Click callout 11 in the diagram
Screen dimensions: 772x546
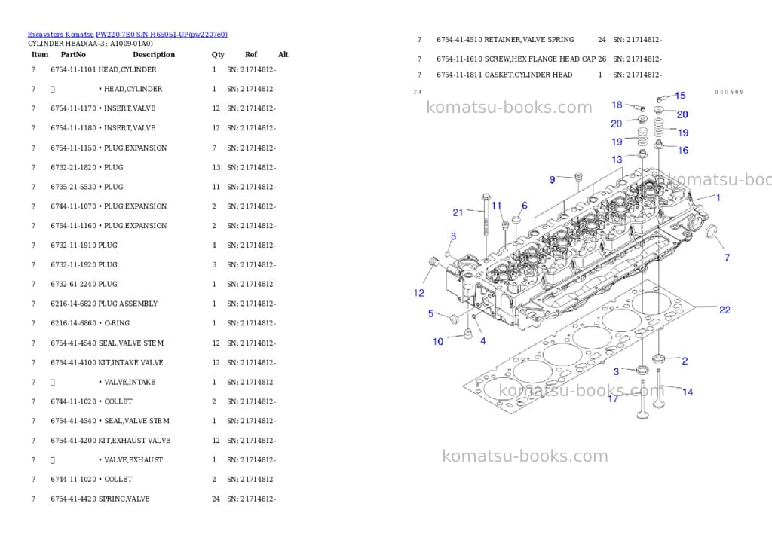(x=497, y=206)
